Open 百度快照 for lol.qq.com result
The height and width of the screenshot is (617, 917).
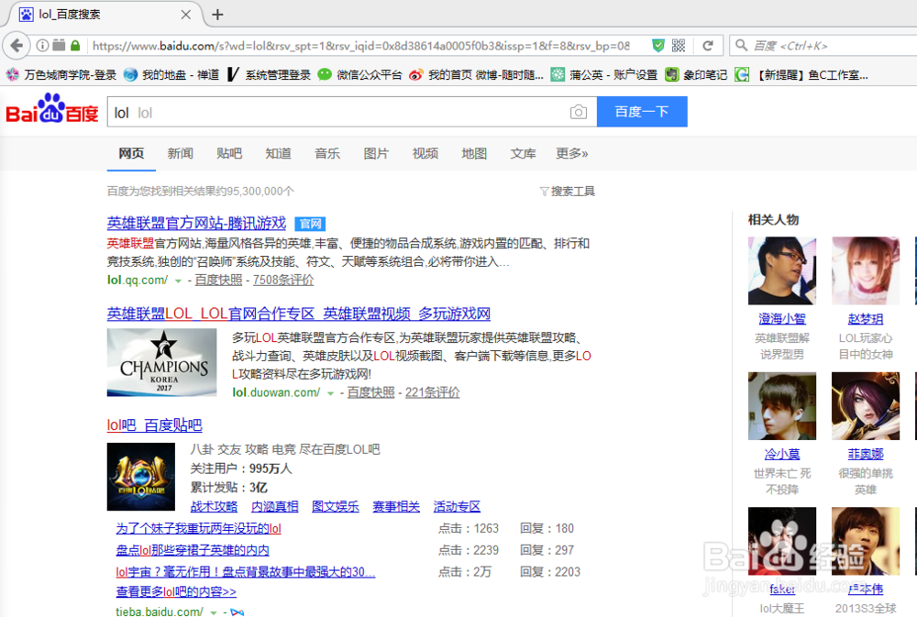tap(219, 281)
